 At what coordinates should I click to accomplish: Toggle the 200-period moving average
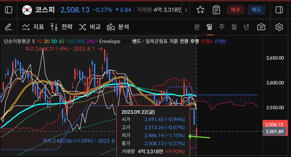click(80, 41)
